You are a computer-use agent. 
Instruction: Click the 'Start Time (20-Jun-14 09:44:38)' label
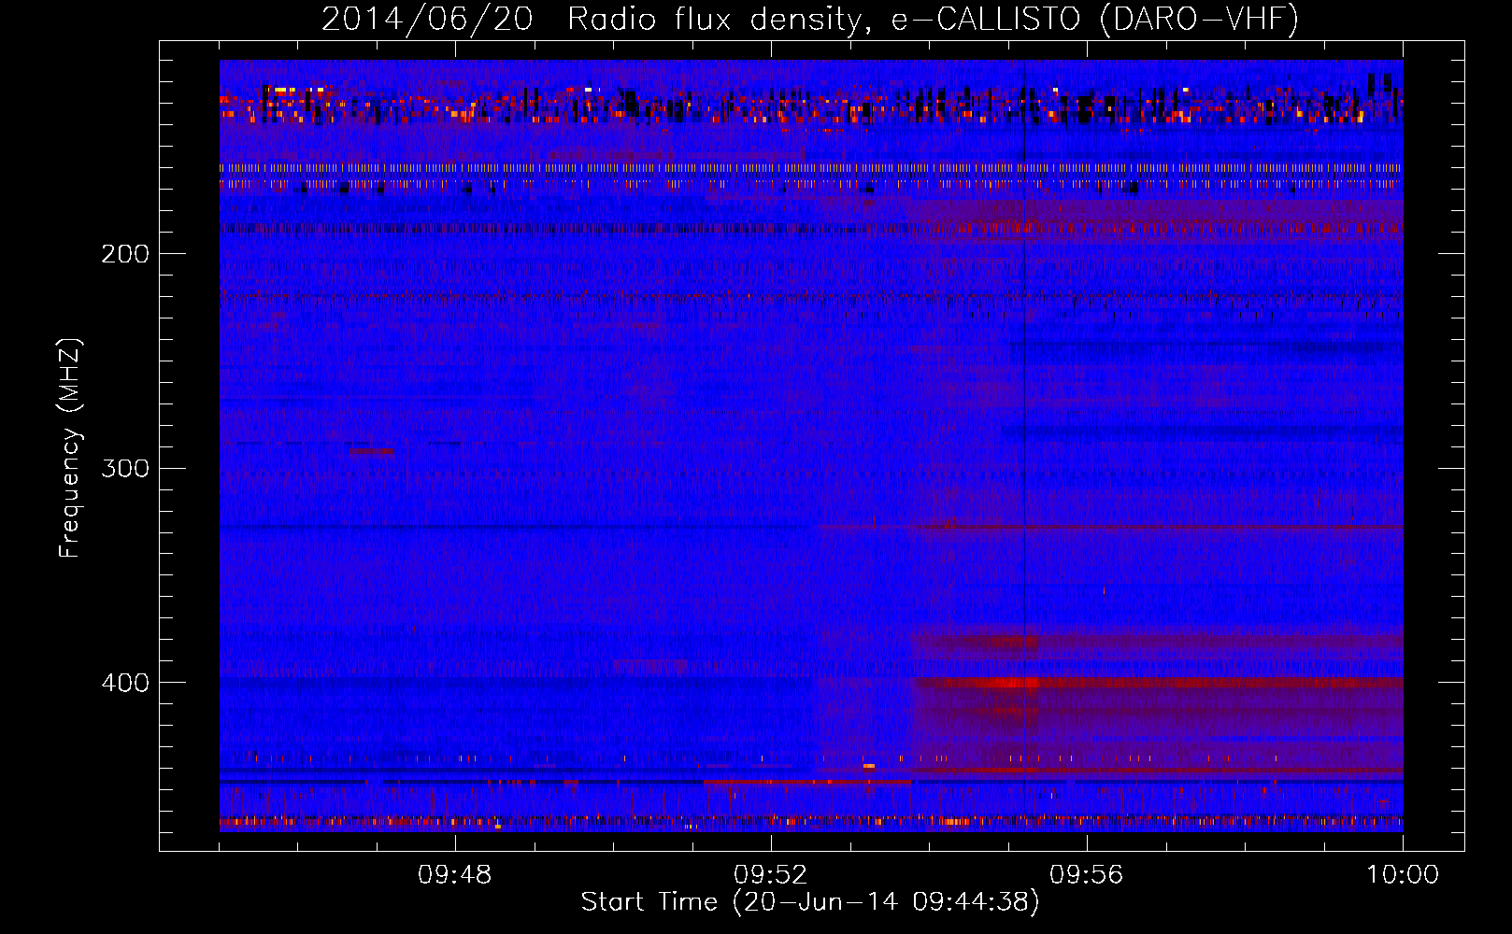click(810, 902)
